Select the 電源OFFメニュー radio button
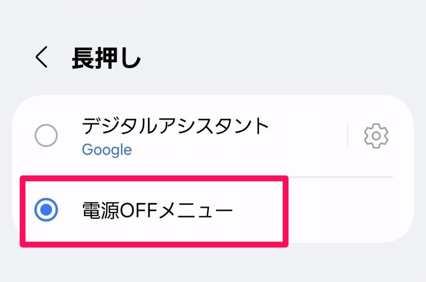Screen dimensions: 426x282 coord(46,210)
